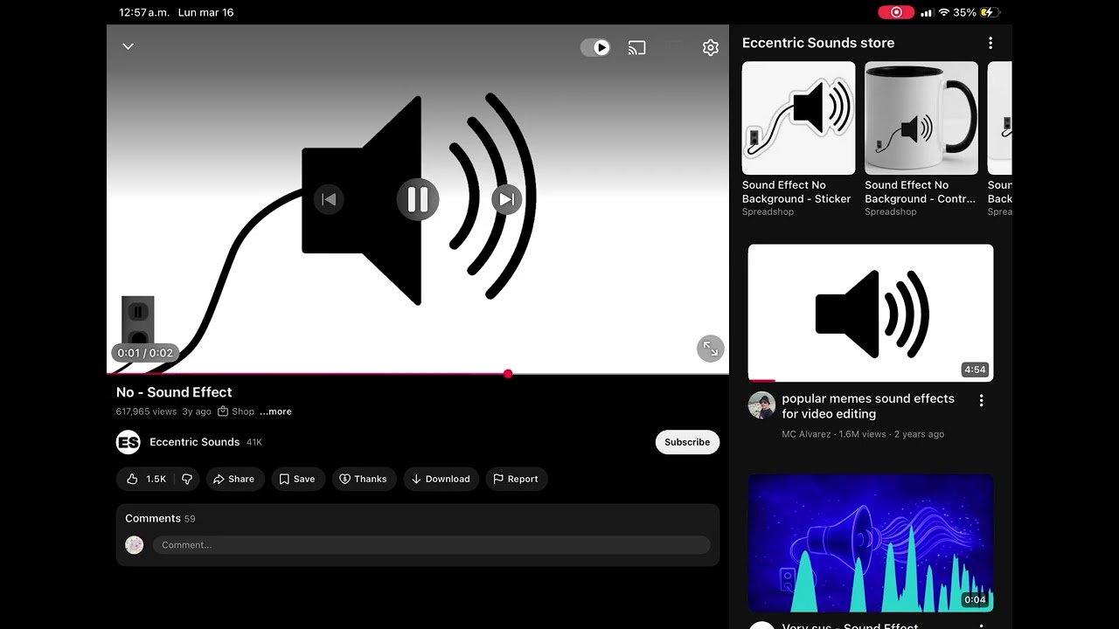1119x629 pixels.
Task: Open the Sound Effect mug product thumbnail
Action: pyautogui.click(x=921, y=118)
